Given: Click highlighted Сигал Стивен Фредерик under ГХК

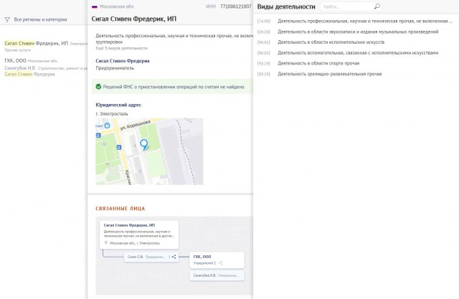Looking at the screenshot, I should pyautogui.click(x=30, y=75).
